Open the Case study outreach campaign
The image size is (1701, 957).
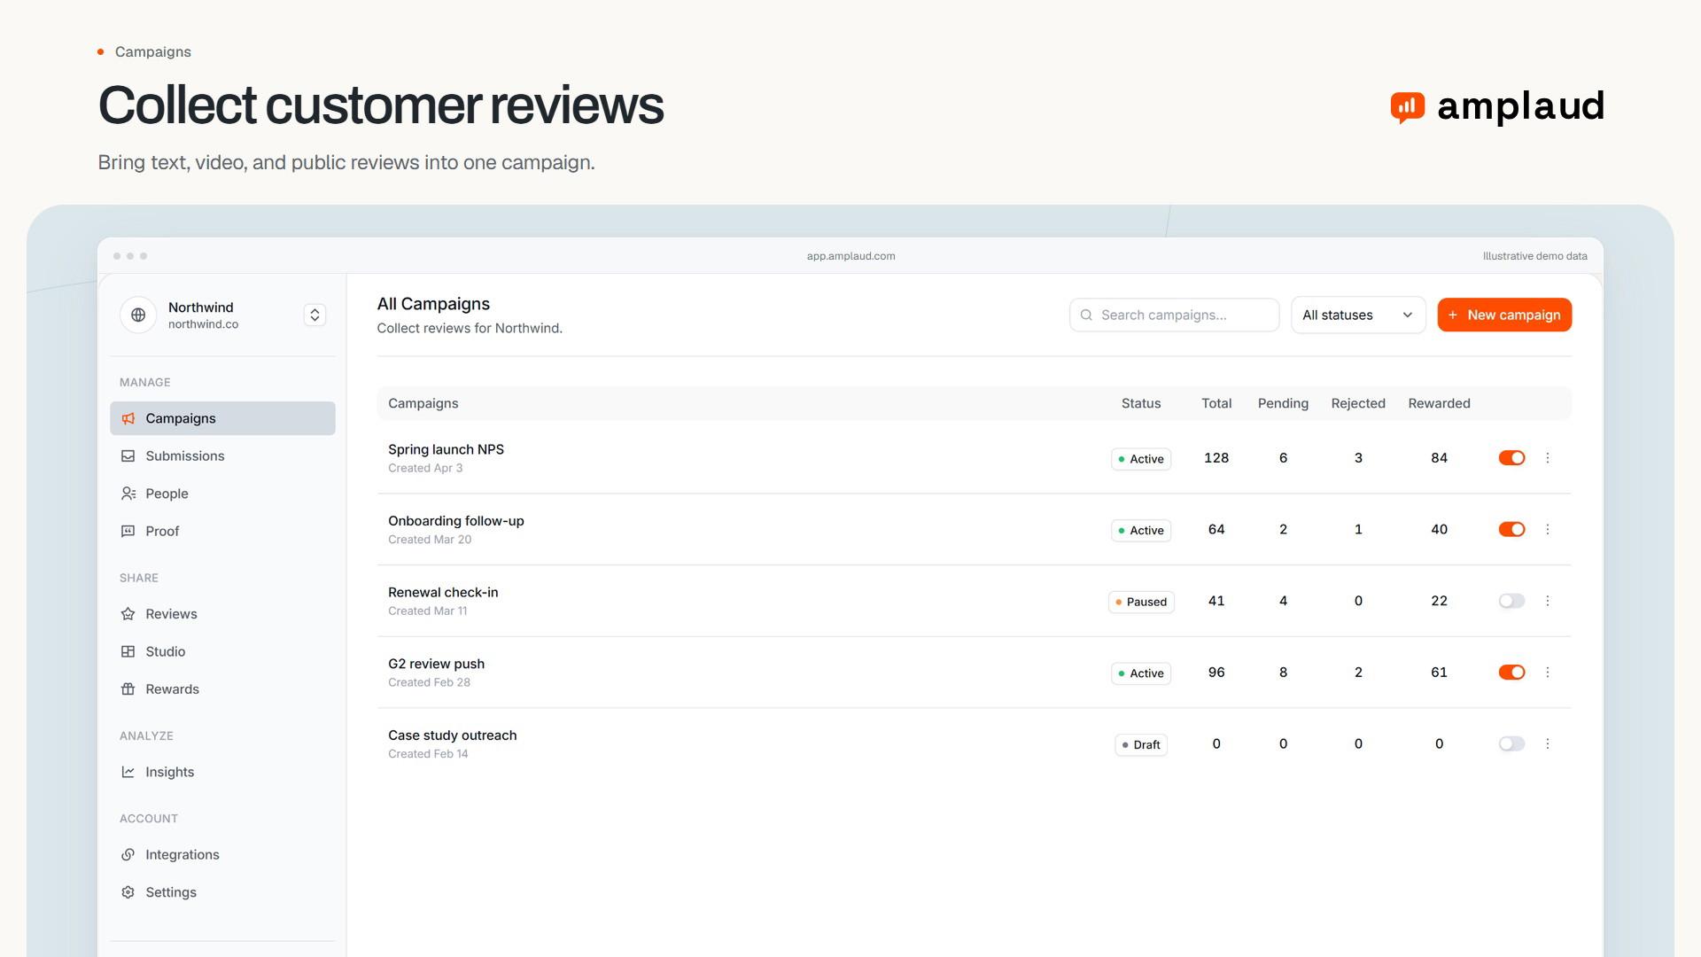452,735
